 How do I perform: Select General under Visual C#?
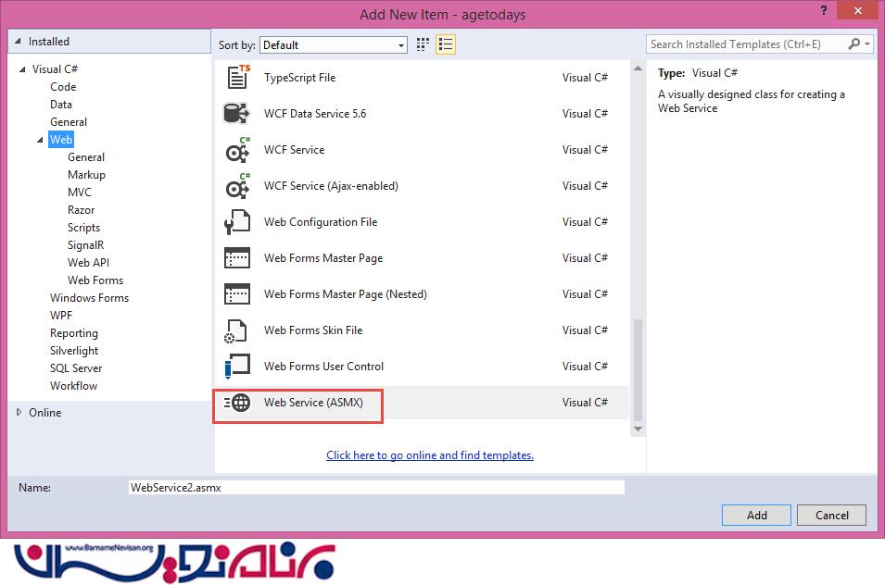pyautogui.click(x=69, y=122)
